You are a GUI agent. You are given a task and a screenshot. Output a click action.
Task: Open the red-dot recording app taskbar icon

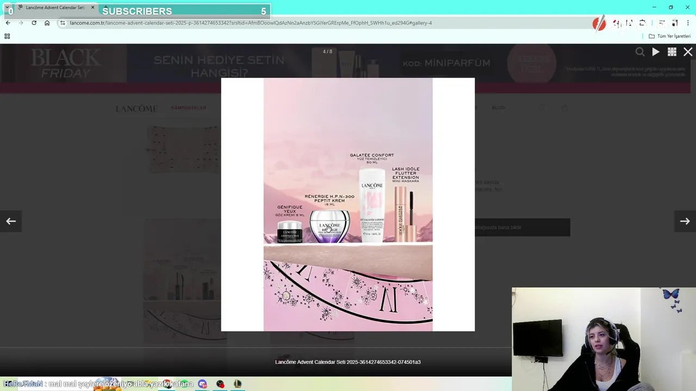[220, 384]
